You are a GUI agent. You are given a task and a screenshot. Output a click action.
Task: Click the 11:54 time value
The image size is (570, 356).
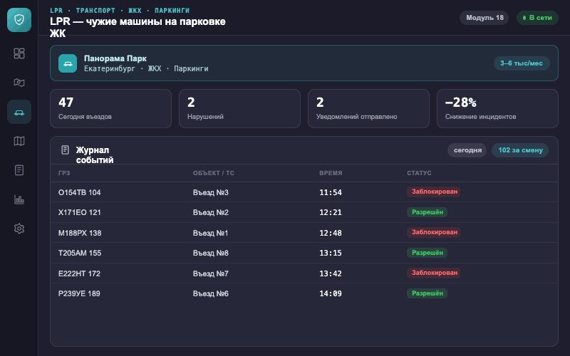(x=331, y=192)
